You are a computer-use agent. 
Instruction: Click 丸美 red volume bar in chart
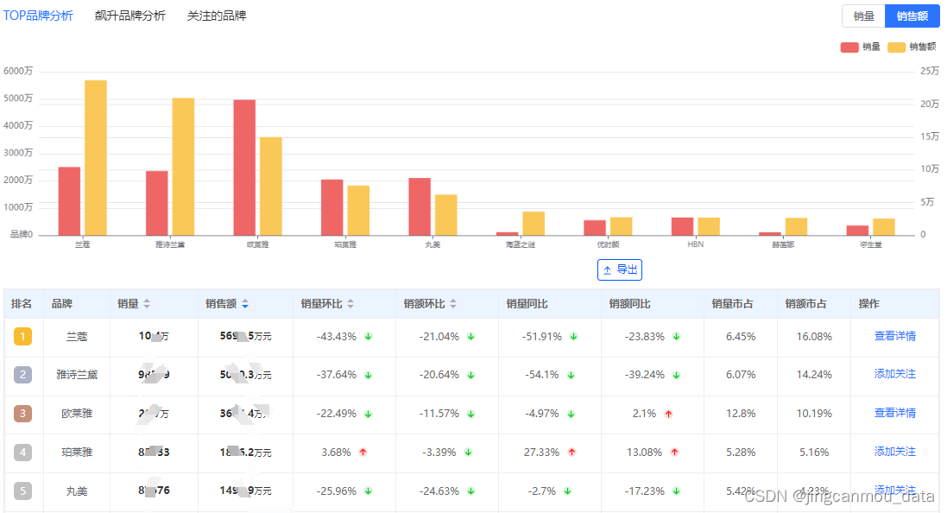click(420, 206)
